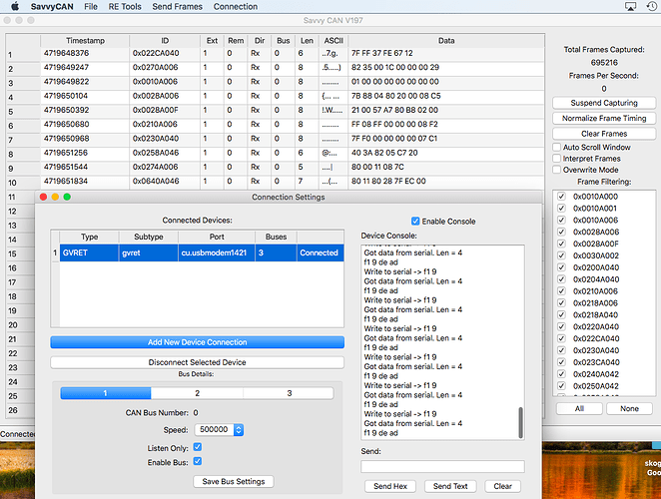Click the ASCII column header
Viewport: 661px width, 499px height.
333,41
